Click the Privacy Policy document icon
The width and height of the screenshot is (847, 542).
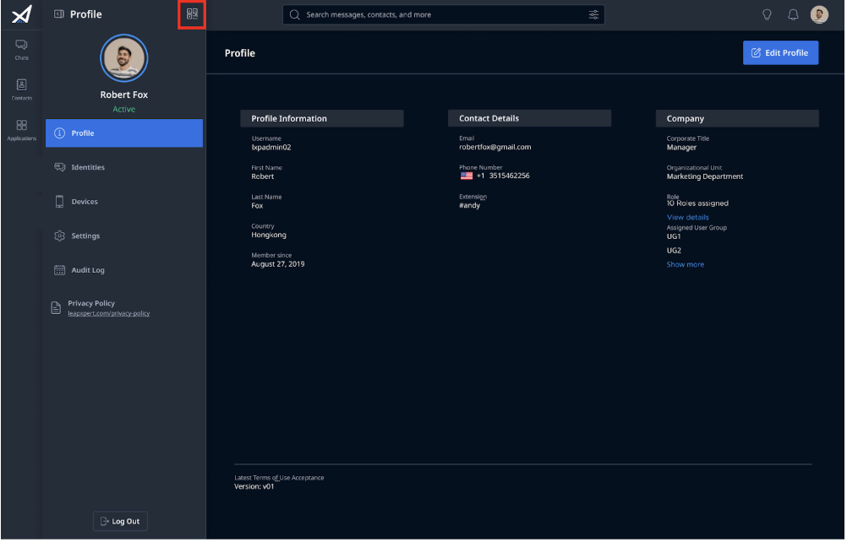[56, 308]
